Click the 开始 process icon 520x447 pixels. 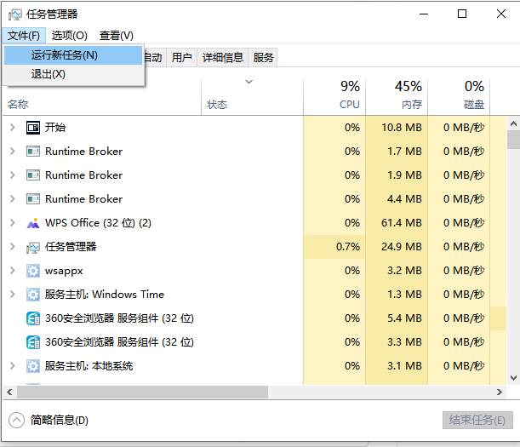coord(33,128)
